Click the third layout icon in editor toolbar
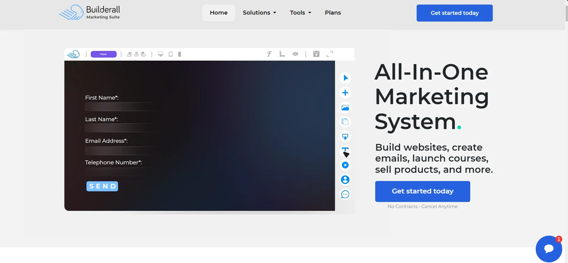Image resolution: width=568 pixels, height=263 pixels. (x=143, y=54)
